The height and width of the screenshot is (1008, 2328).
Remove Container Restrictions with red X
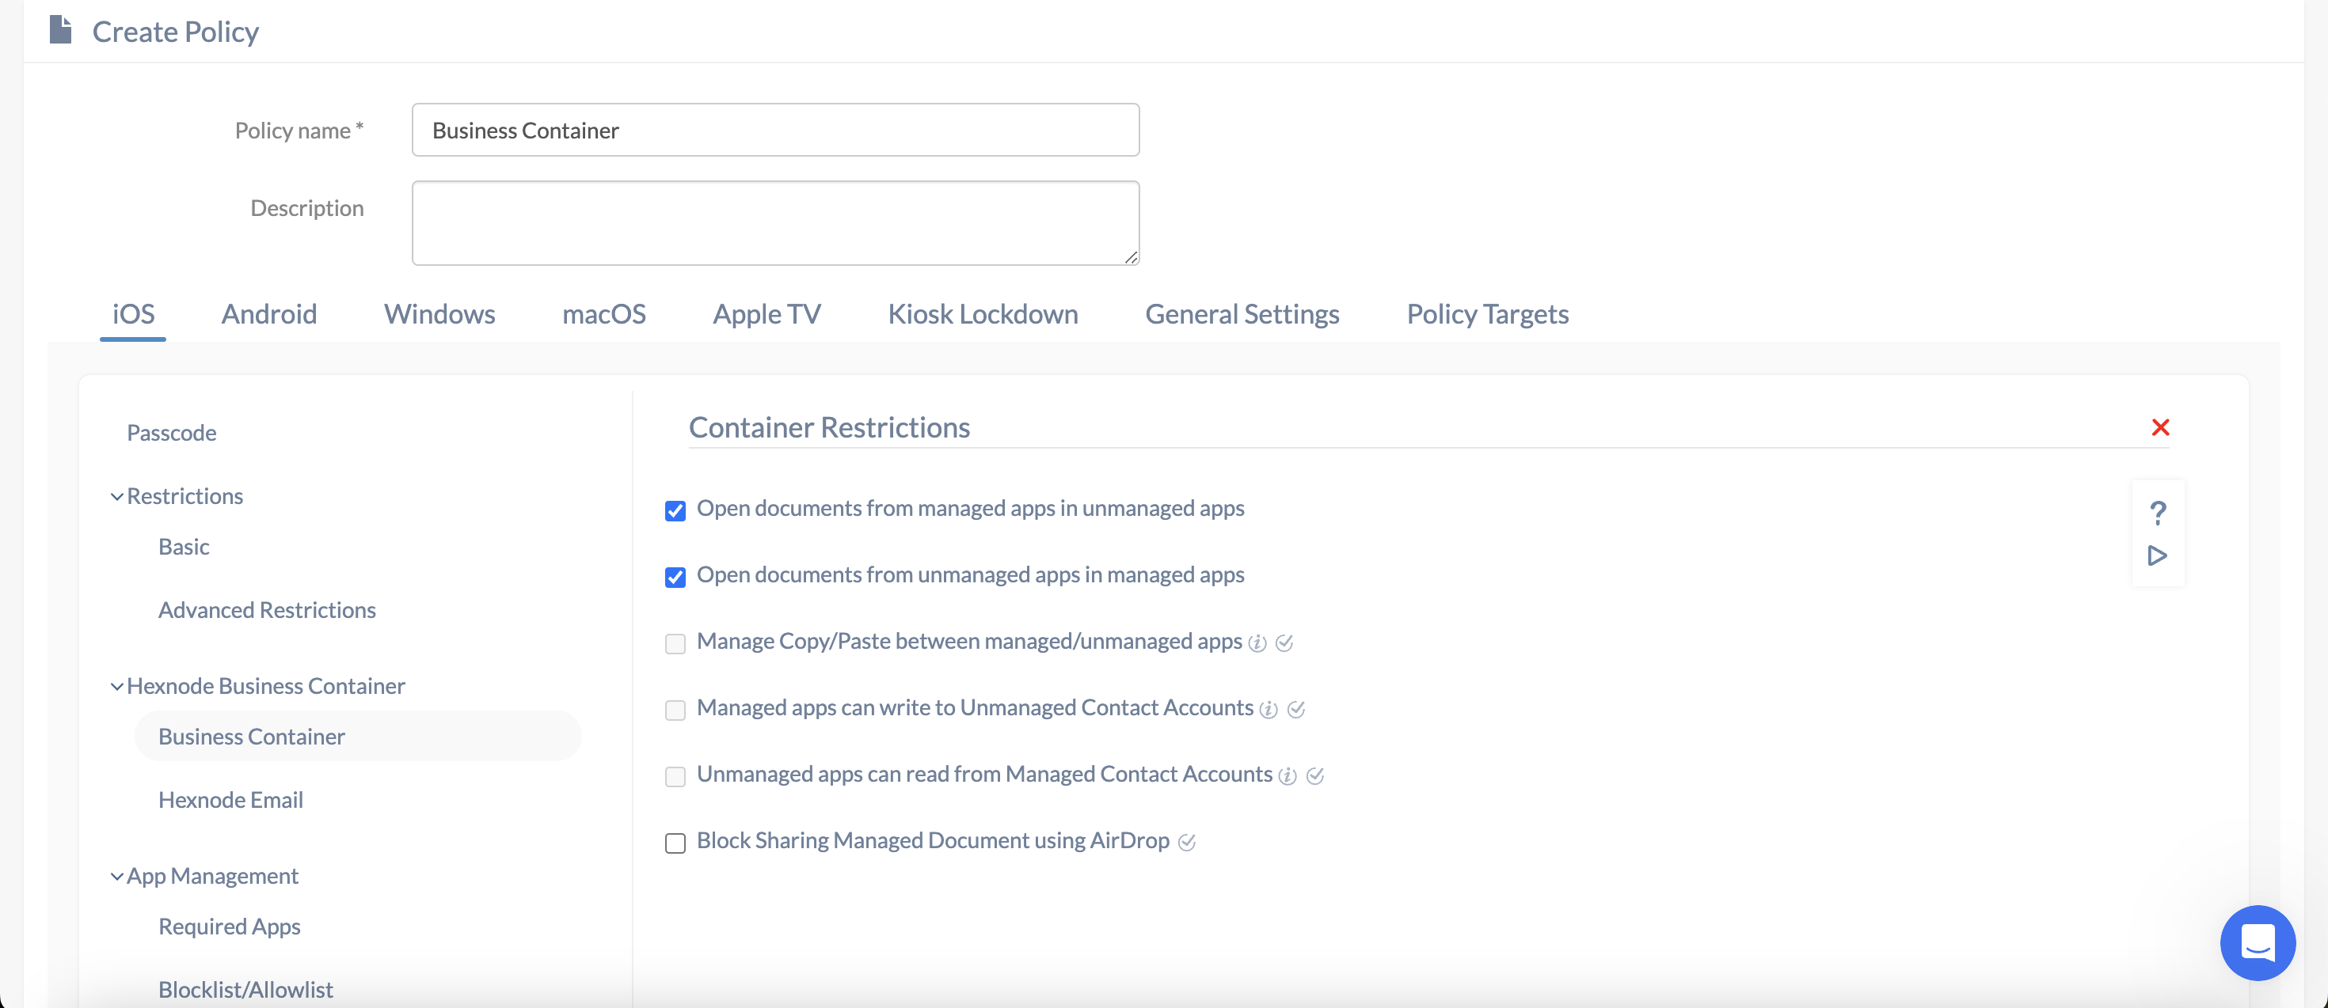click(x=2160, y=427)
